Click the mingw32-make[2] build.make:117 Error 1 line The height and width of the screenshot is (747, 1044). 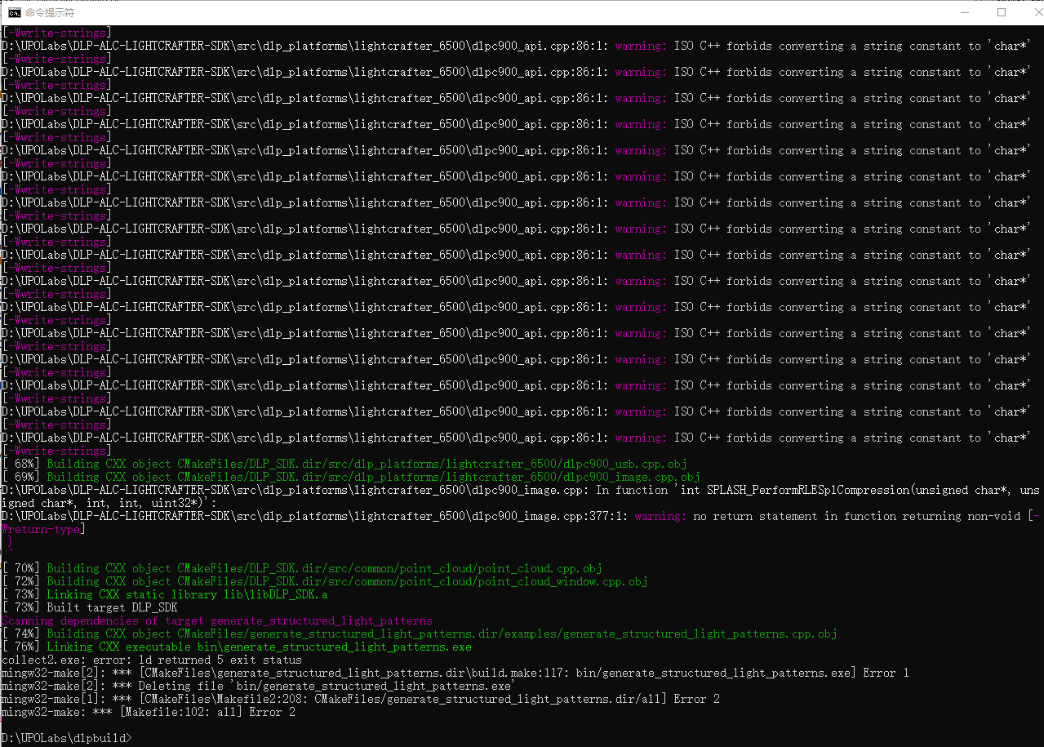455,673
